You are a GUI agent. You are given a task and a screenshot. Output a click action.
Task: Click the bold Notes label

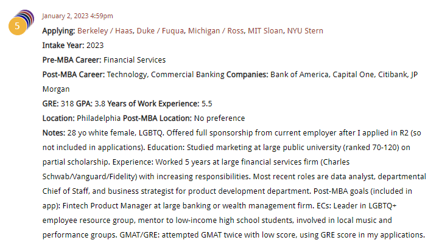[53, 132]
